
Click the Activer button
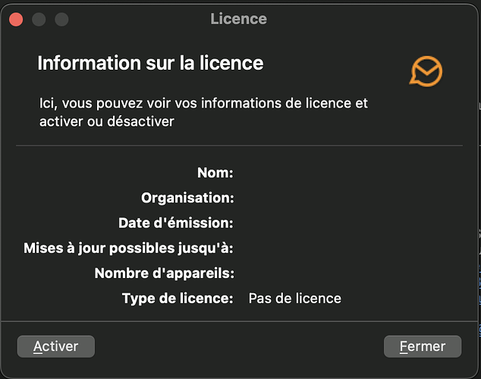pyautogui.click(x=55, y=346)
